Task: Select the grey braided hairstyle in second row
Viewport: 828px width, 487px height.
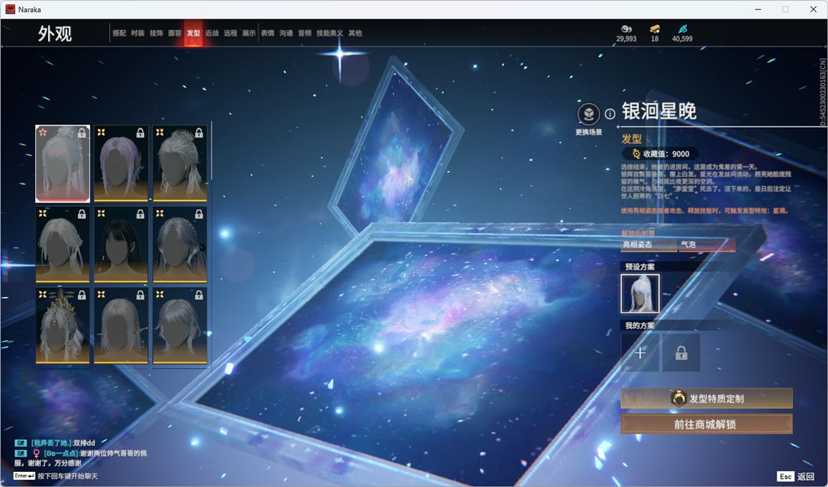Action: pyautogui.click(x=180, y=244)
